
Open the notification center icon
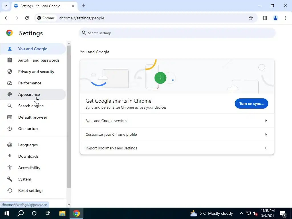click(283, 214)
